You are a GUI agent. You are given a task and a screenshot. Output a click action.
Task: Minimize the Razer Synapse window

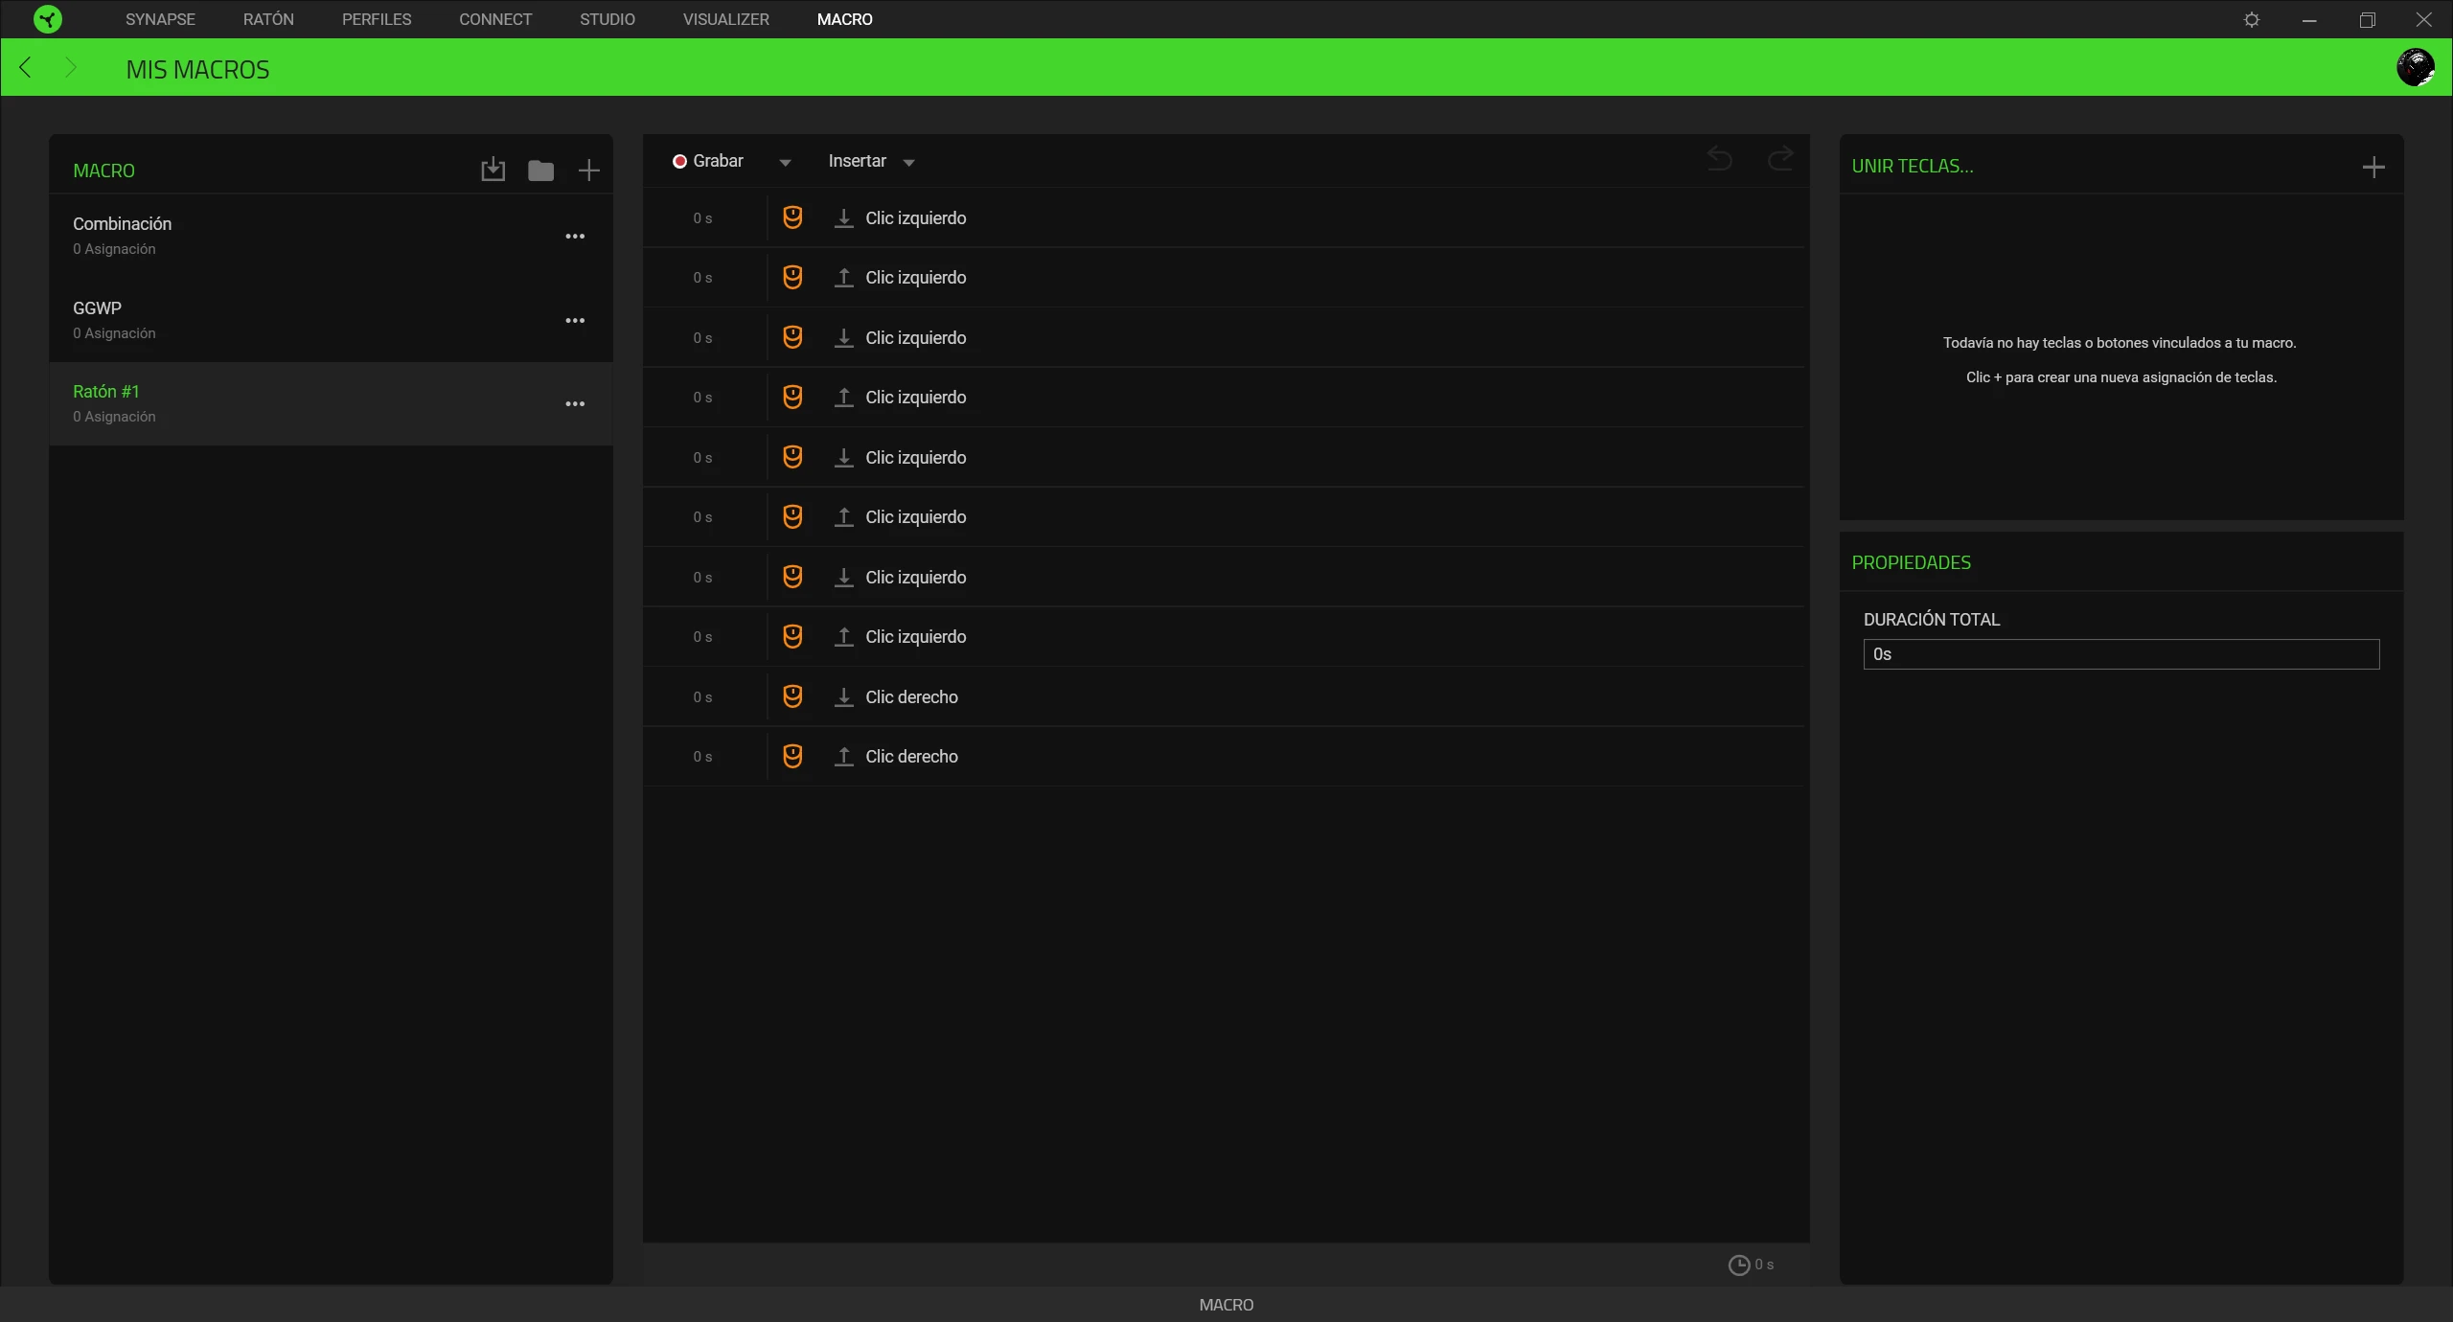[x=2309, y=19]
